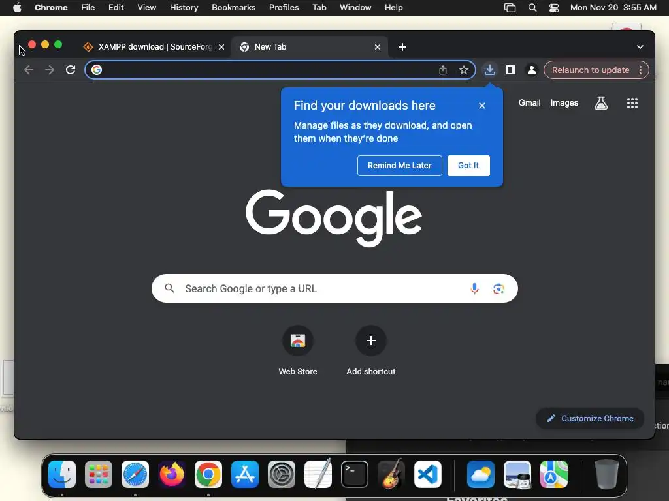Click Customize Chrome button
669x501 pixels.
590,418
